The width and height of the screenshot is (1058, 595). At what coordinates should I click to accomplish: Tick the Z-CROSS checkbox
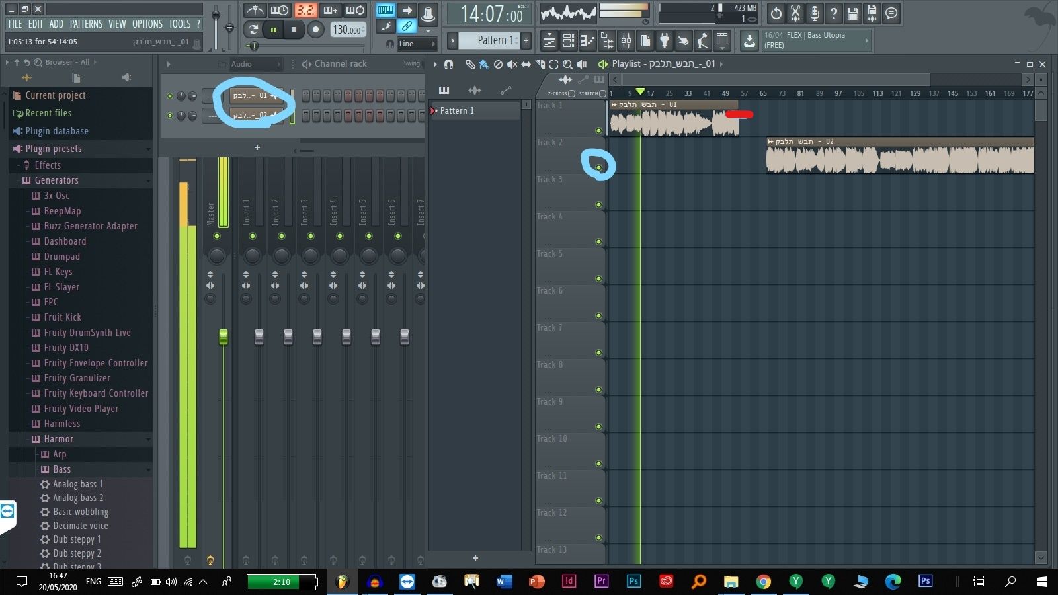coord(571,93)
